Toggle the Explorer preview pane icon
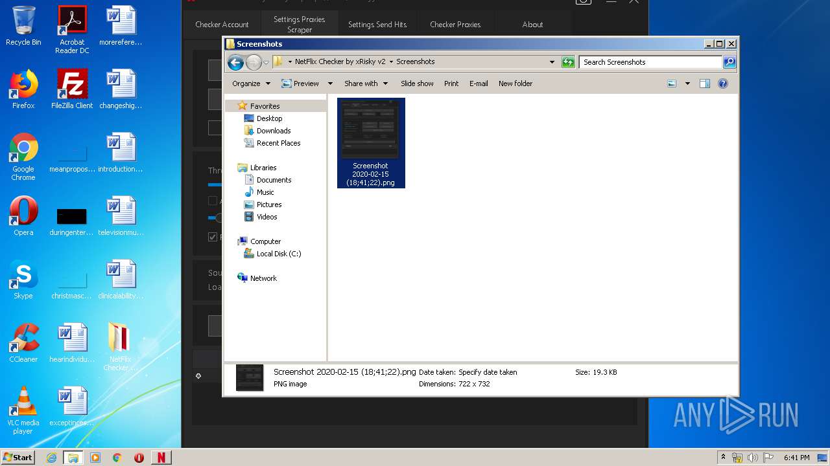 tap(705, 83)
